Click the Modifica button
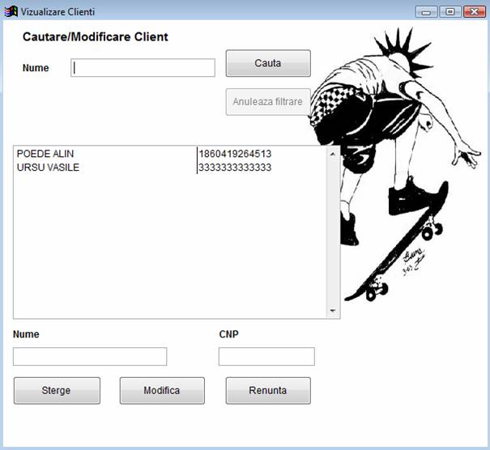 pyautogui.click(x=162, y=391)
